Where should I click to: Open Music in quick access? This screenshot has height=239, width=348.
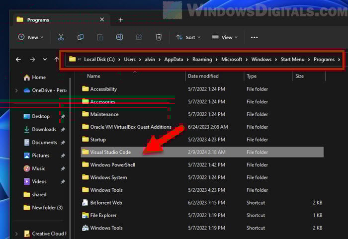34,168
